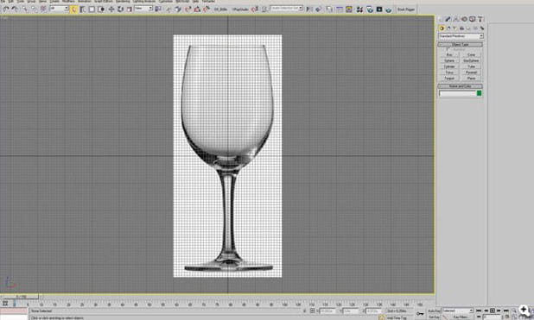This screenshot has height=320, width=534.
Task: Activate the Select and Move tool
Action: point(111,9)
